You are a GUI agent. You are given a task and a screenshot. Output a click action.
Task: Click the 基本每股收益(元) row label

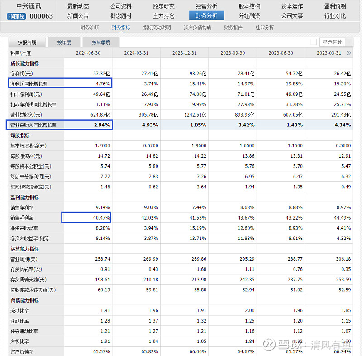tap(29, 146)
